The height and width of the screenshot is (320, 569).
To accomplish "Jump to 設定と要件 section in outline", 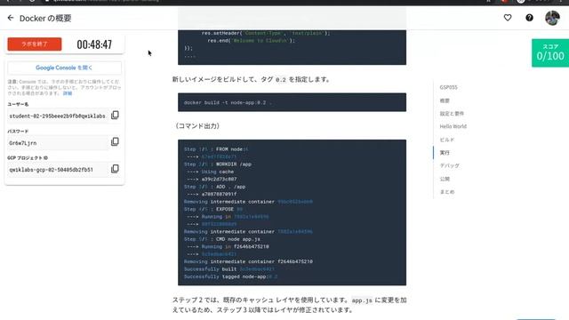I will (x=452, y=114).
